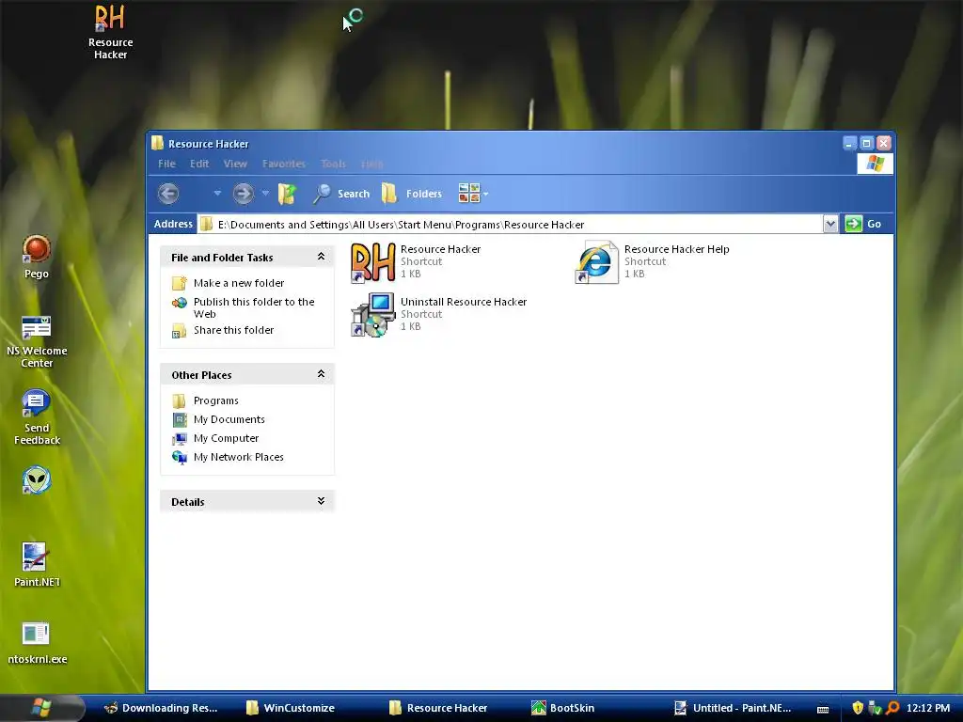
Task: Switch to WinCustomize taskbar item
Action: pos(292,708)
